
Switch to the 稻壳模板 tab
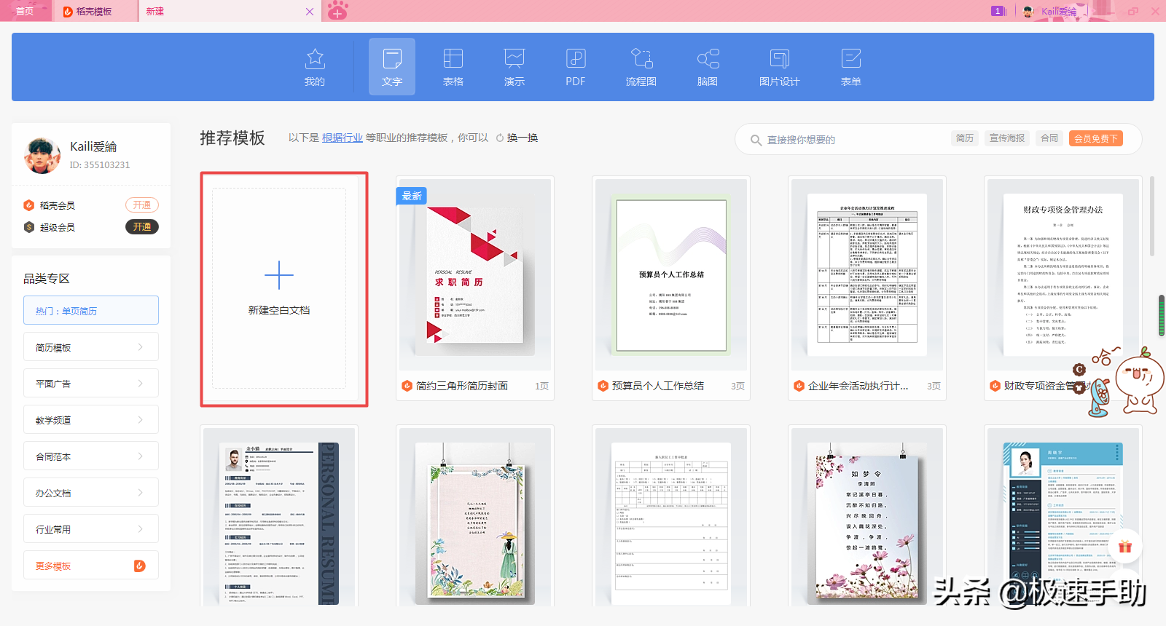(x=94, y=11)
